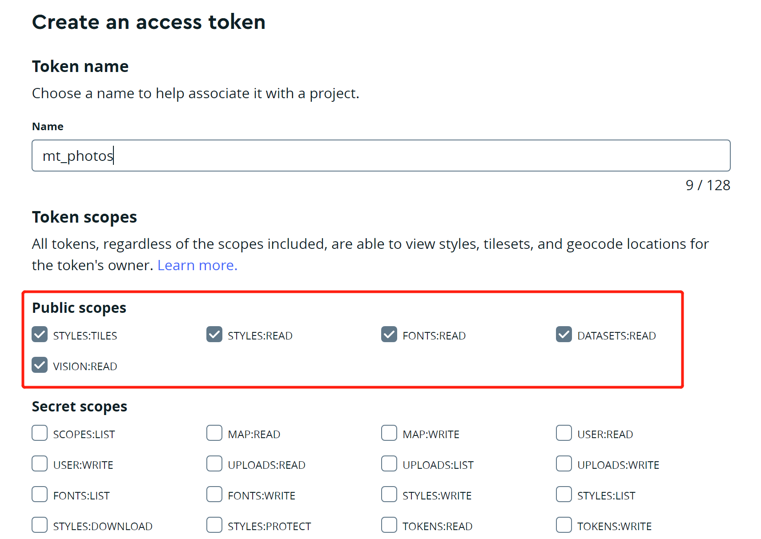Viewport: 761px width, 539px height.
Task: Check the STYLES:WRITE checkbox
Action: point(389,494)
